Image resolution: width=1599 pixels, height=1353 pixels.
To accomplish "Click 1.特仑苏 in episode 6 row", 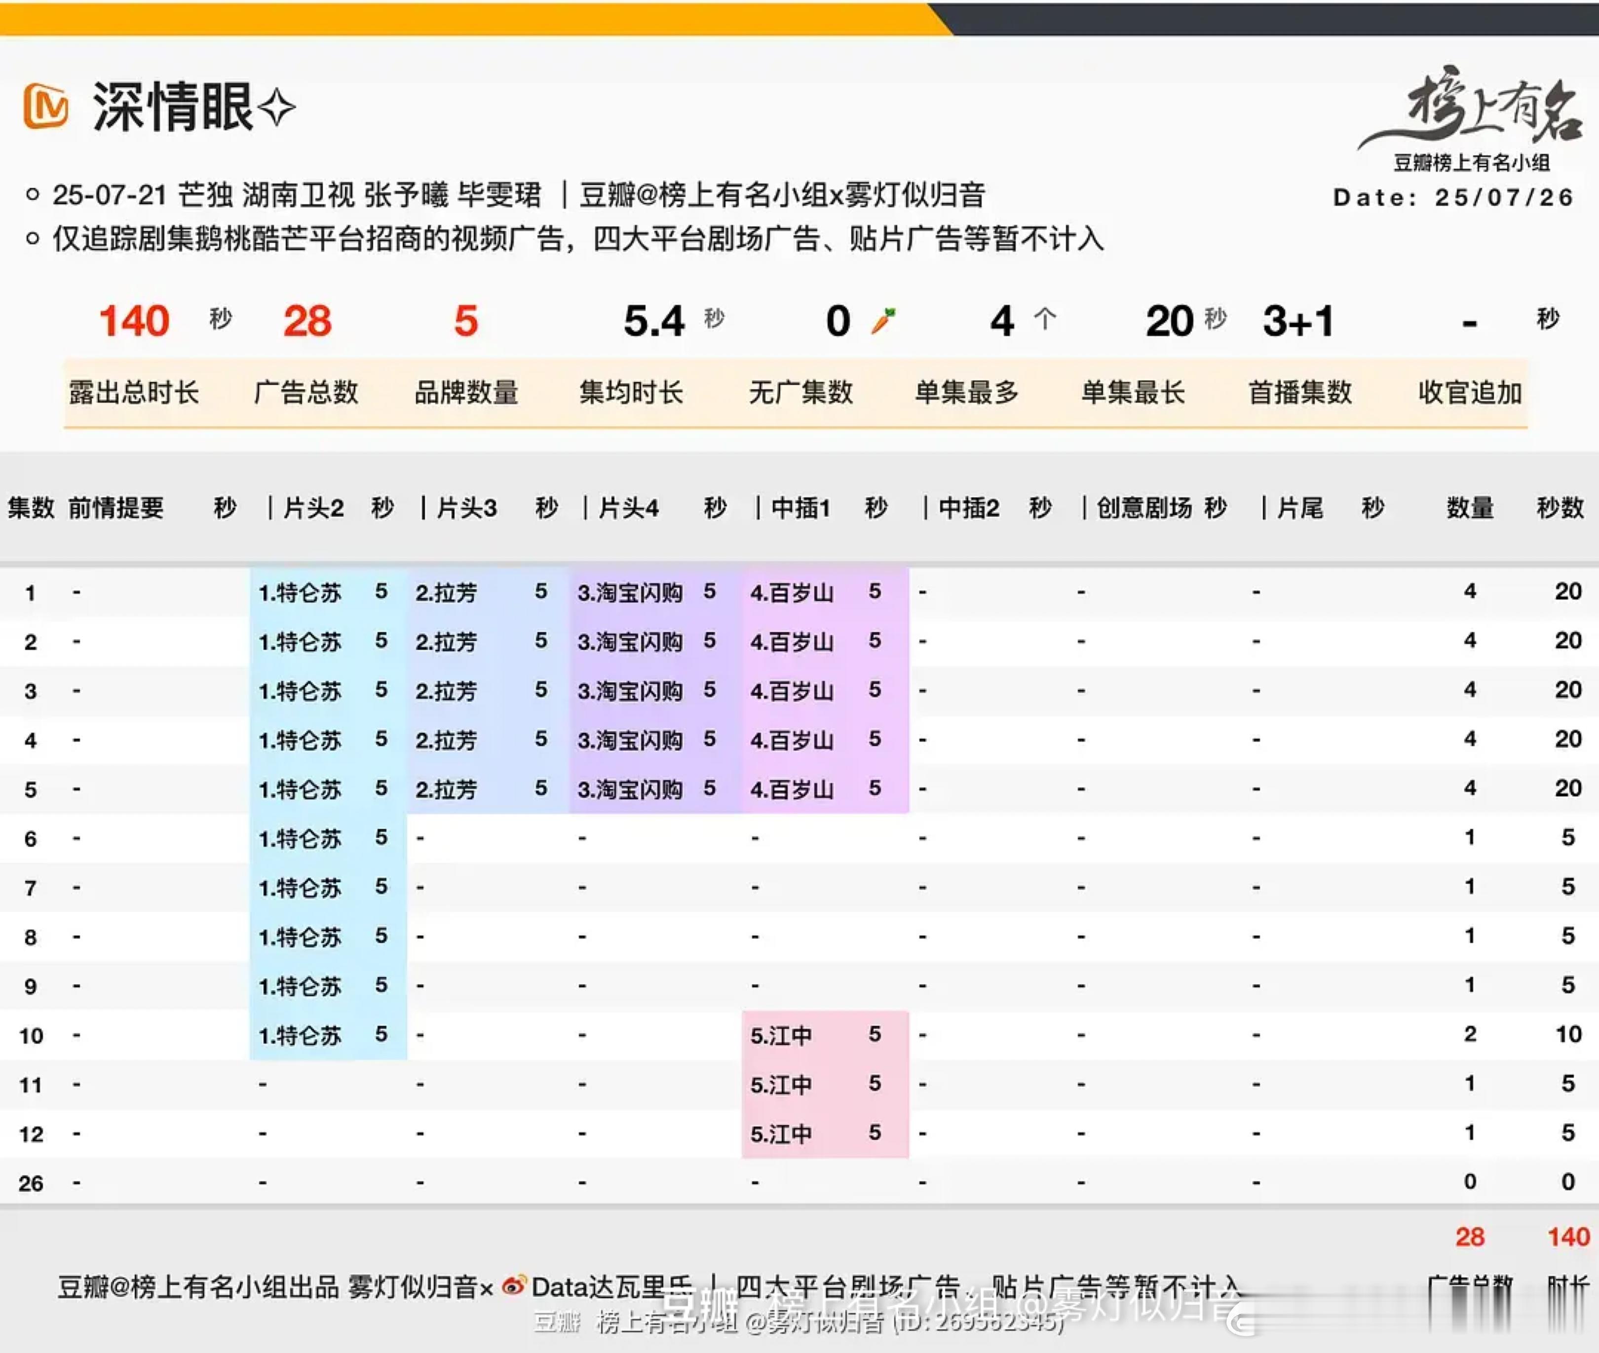I will (x=299, y=837).
